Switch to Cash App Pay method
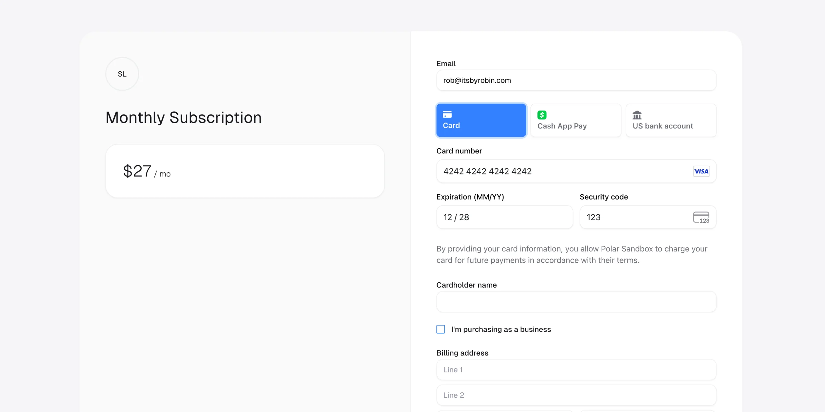Viewport: 825px width, 412px height. coord(576,121)
